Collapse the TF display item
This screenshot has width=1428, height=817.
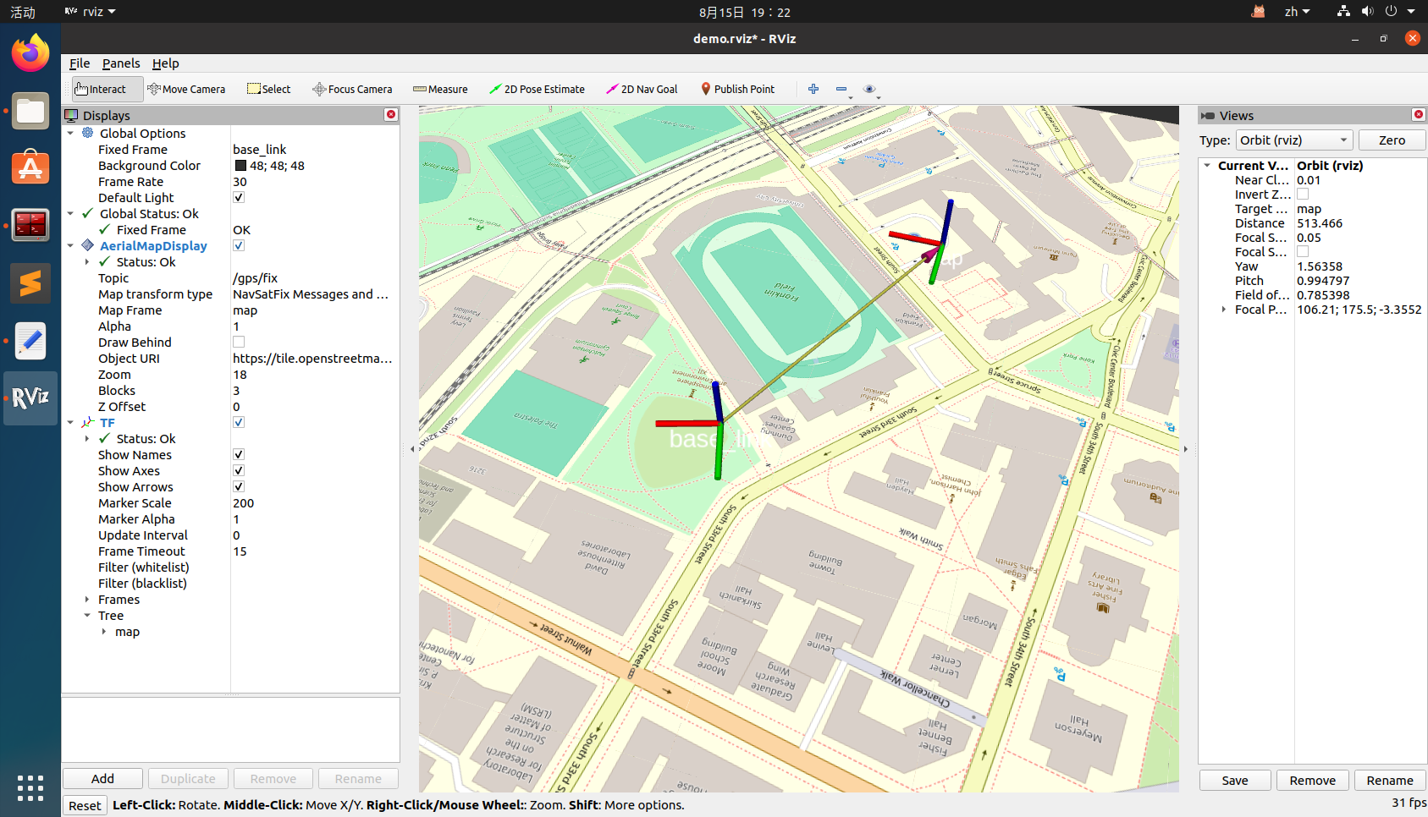click(x=71, y=422)
